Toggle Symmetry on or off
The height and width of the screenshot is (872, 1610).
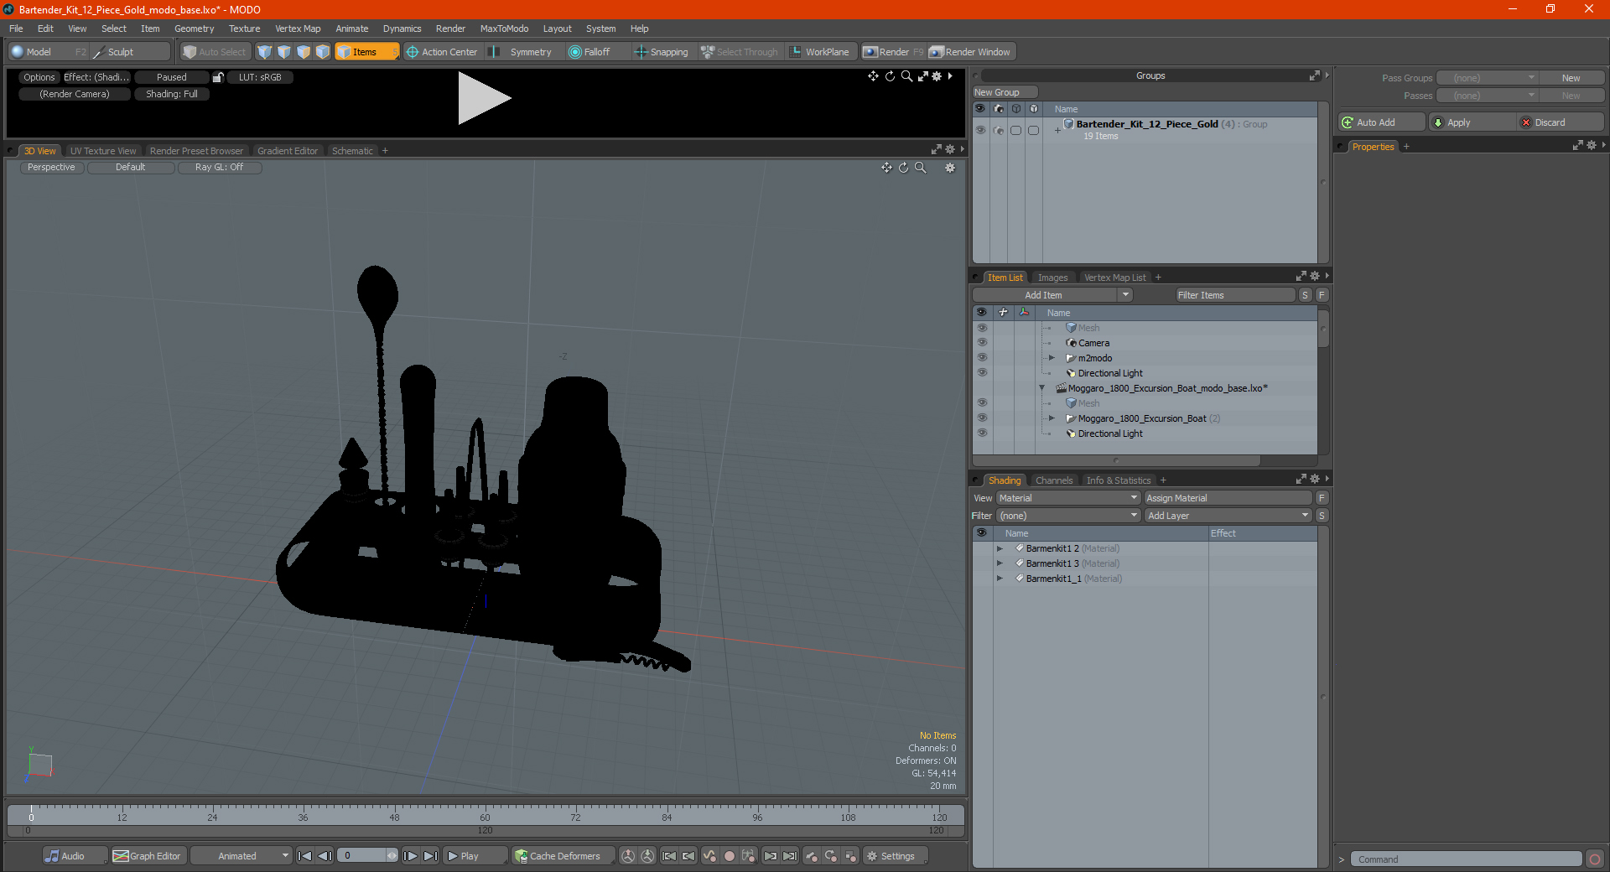[x=522, y=52]
